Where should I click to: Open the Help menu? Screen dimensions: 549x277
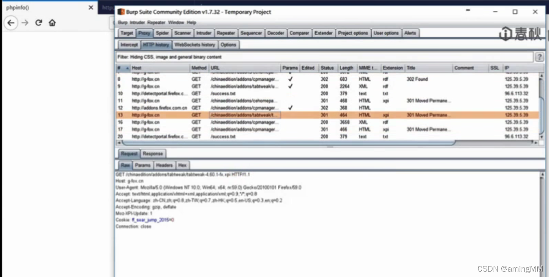192,23
